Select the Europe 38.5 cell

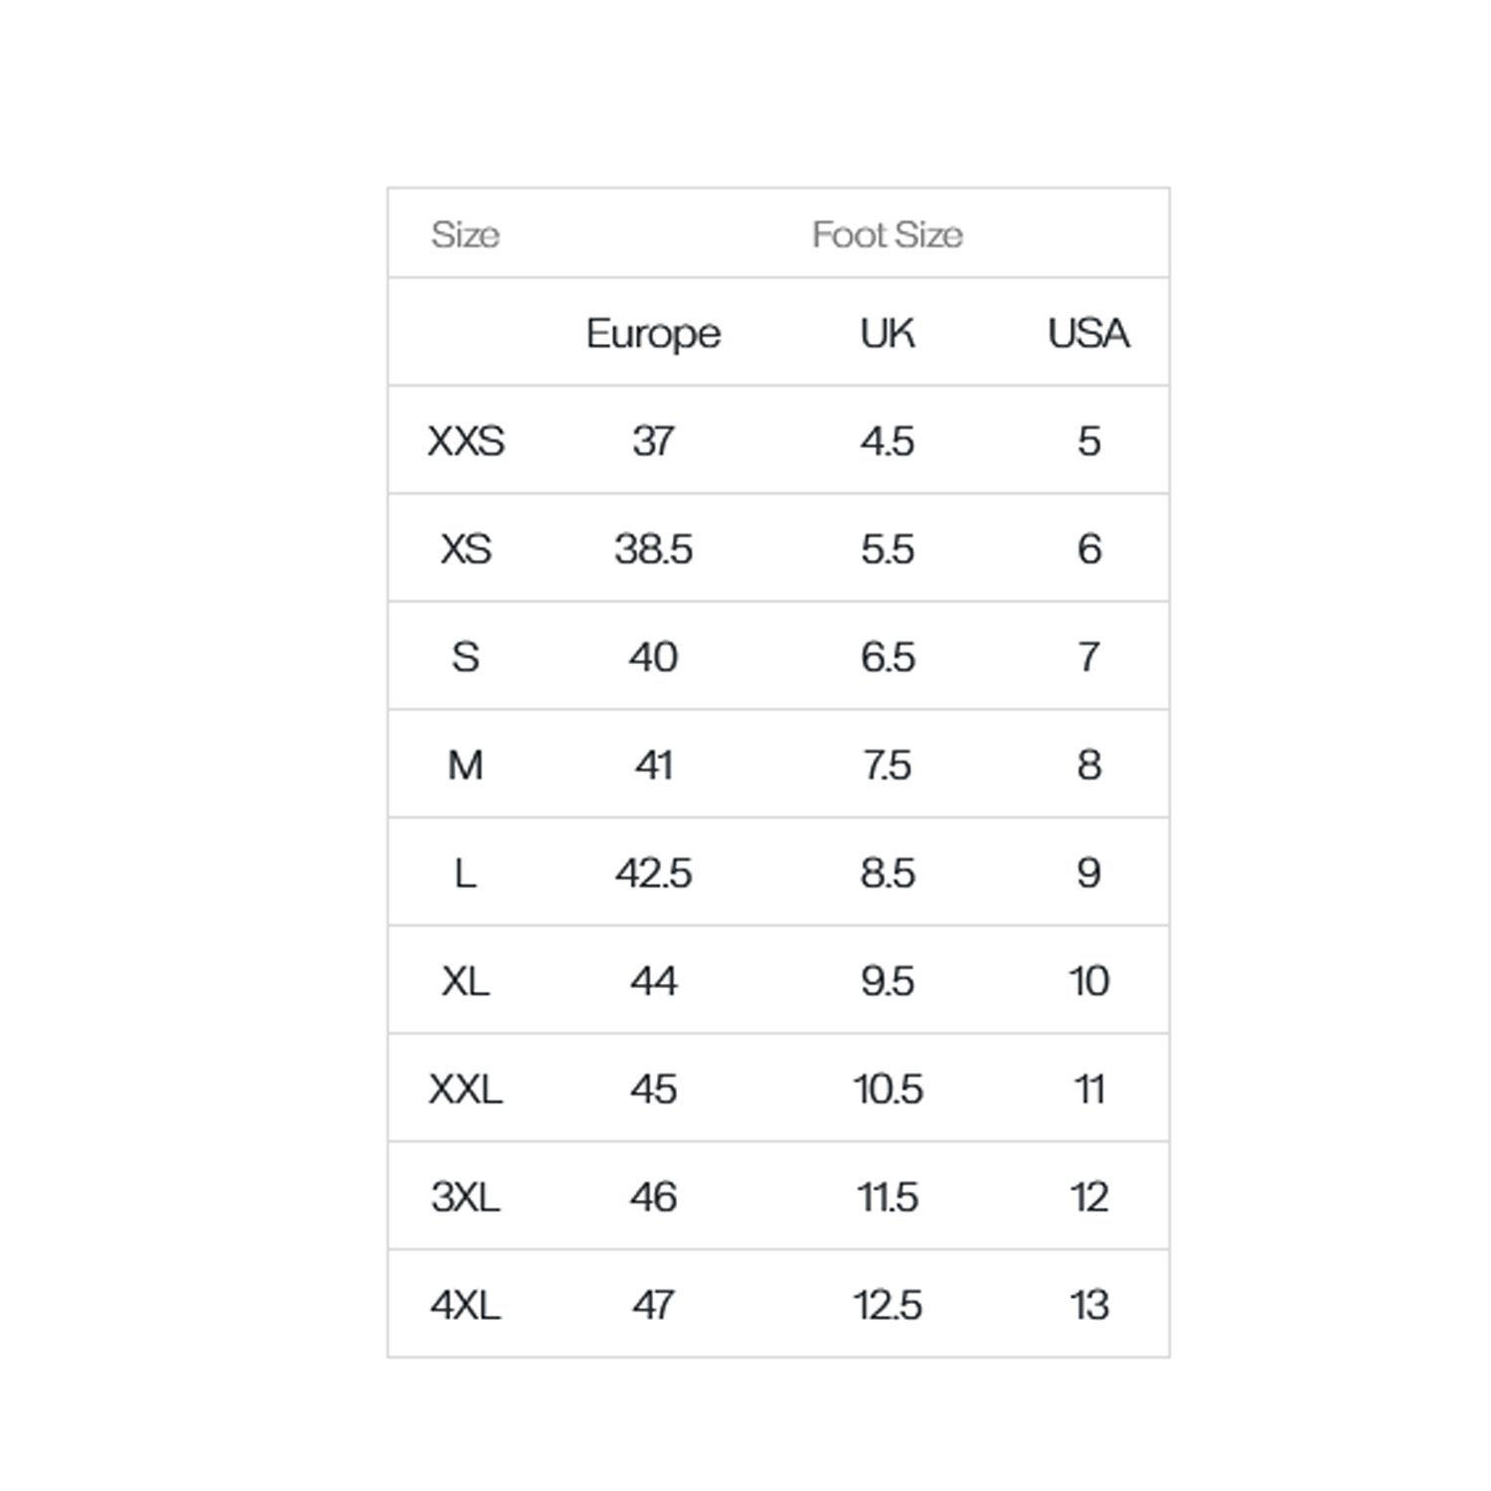(653, 549)
